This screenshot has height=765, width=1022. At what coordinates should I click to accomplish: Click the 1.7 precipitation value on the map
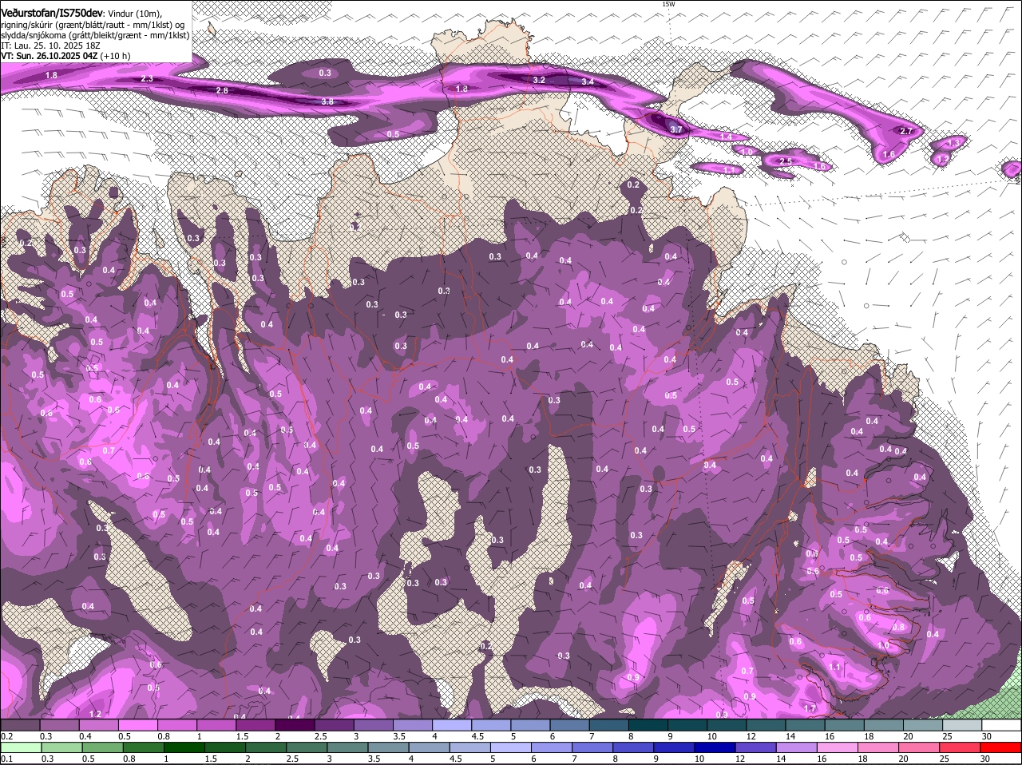click(x=810, y=709)
